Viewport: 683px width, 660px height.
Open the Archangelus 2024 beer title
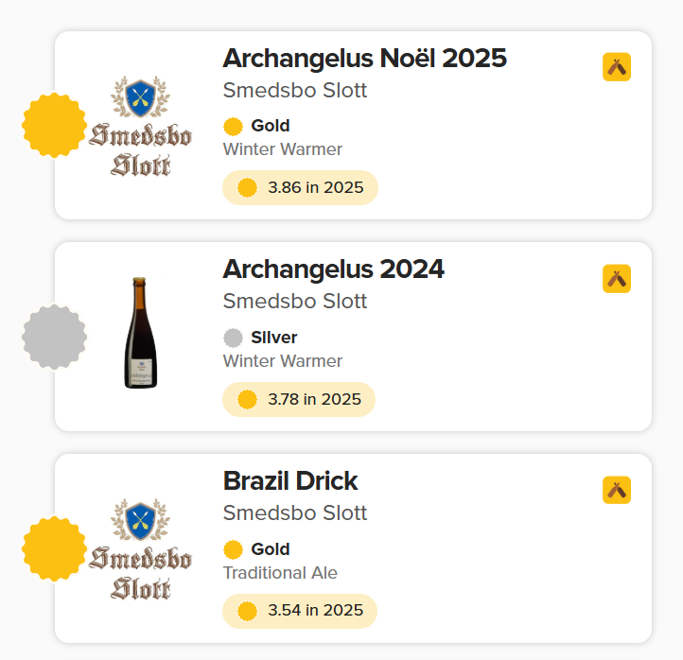(x=333, y=269)
